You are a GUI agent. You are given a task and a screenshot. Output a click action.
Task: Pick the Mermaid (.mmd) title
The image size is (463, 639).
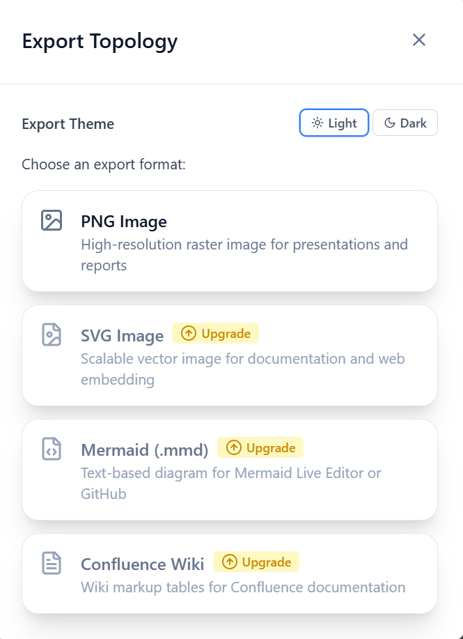click(145, 450)
